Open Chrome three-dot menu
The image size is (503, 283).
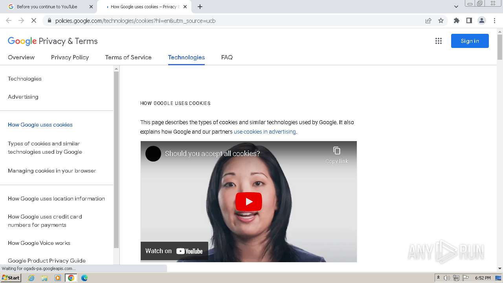pyautogui.click(x=494, y=21)
